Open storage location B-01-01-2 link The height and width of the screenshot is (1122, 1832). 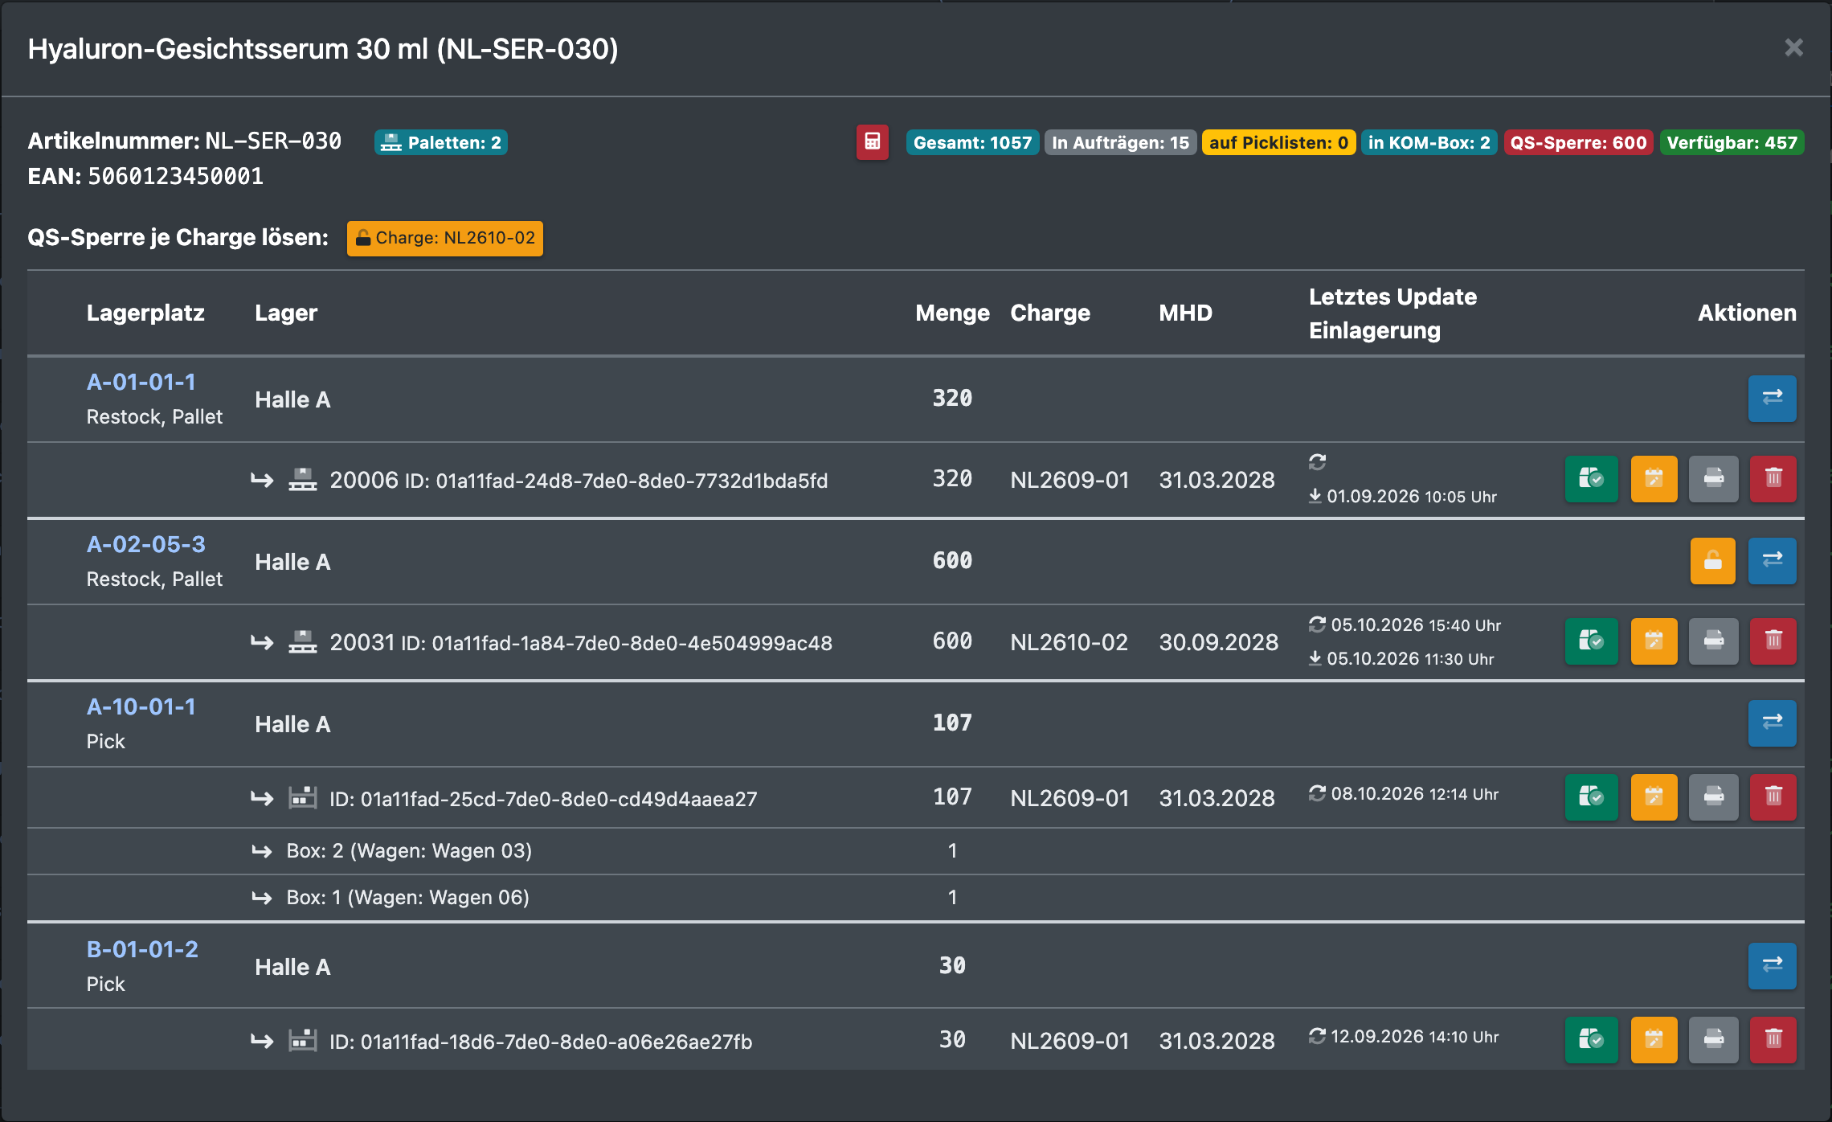pos(142,949)
